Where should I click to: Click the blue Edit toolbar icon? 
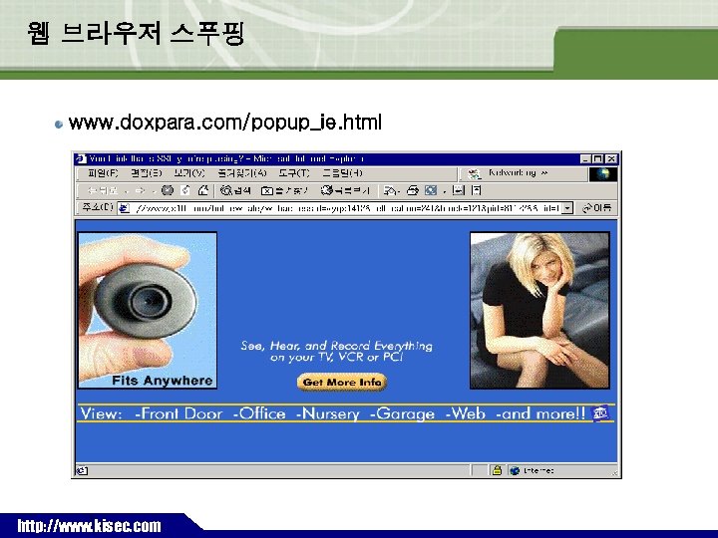pos(431,190)
